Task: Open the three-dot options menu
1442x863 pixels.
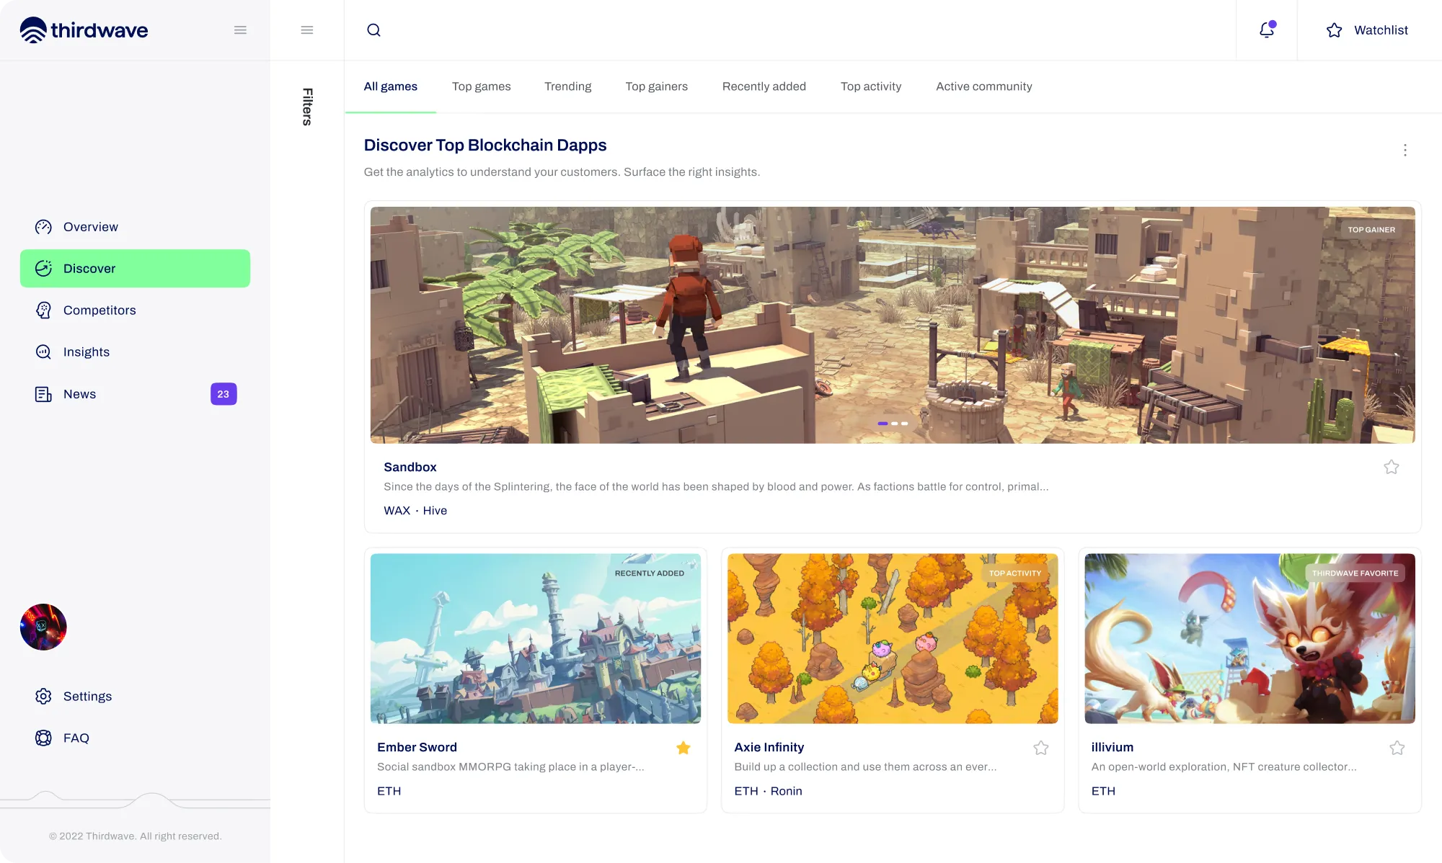Action: (x=1405, y=150)
